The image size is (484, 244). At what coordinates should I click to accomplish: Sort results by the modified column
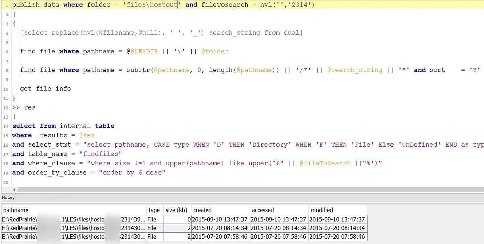point(321,210)
